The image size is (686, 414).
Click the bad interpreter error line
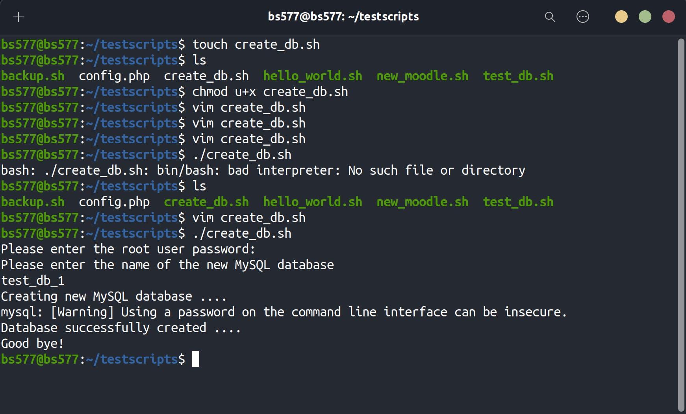click(263, 170)
